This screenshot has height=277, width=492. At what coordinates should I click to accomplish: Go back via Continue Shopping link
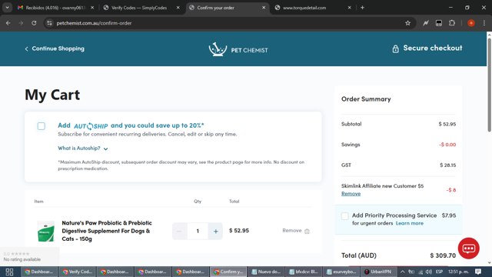55,48
